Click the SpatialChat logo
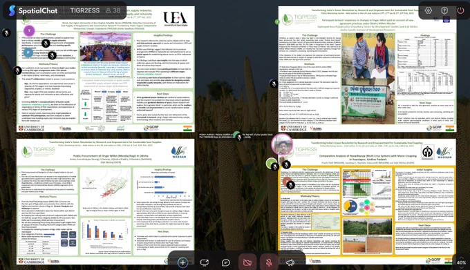The width and height of the screenshot is (470, 270). [33, 11]
